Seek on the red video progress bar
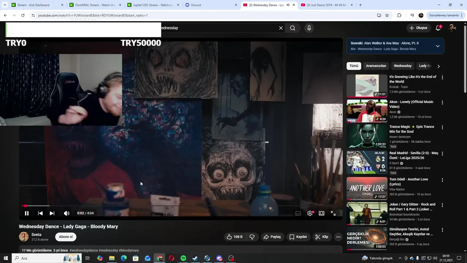The image size is (467, 263). (181, 206)
